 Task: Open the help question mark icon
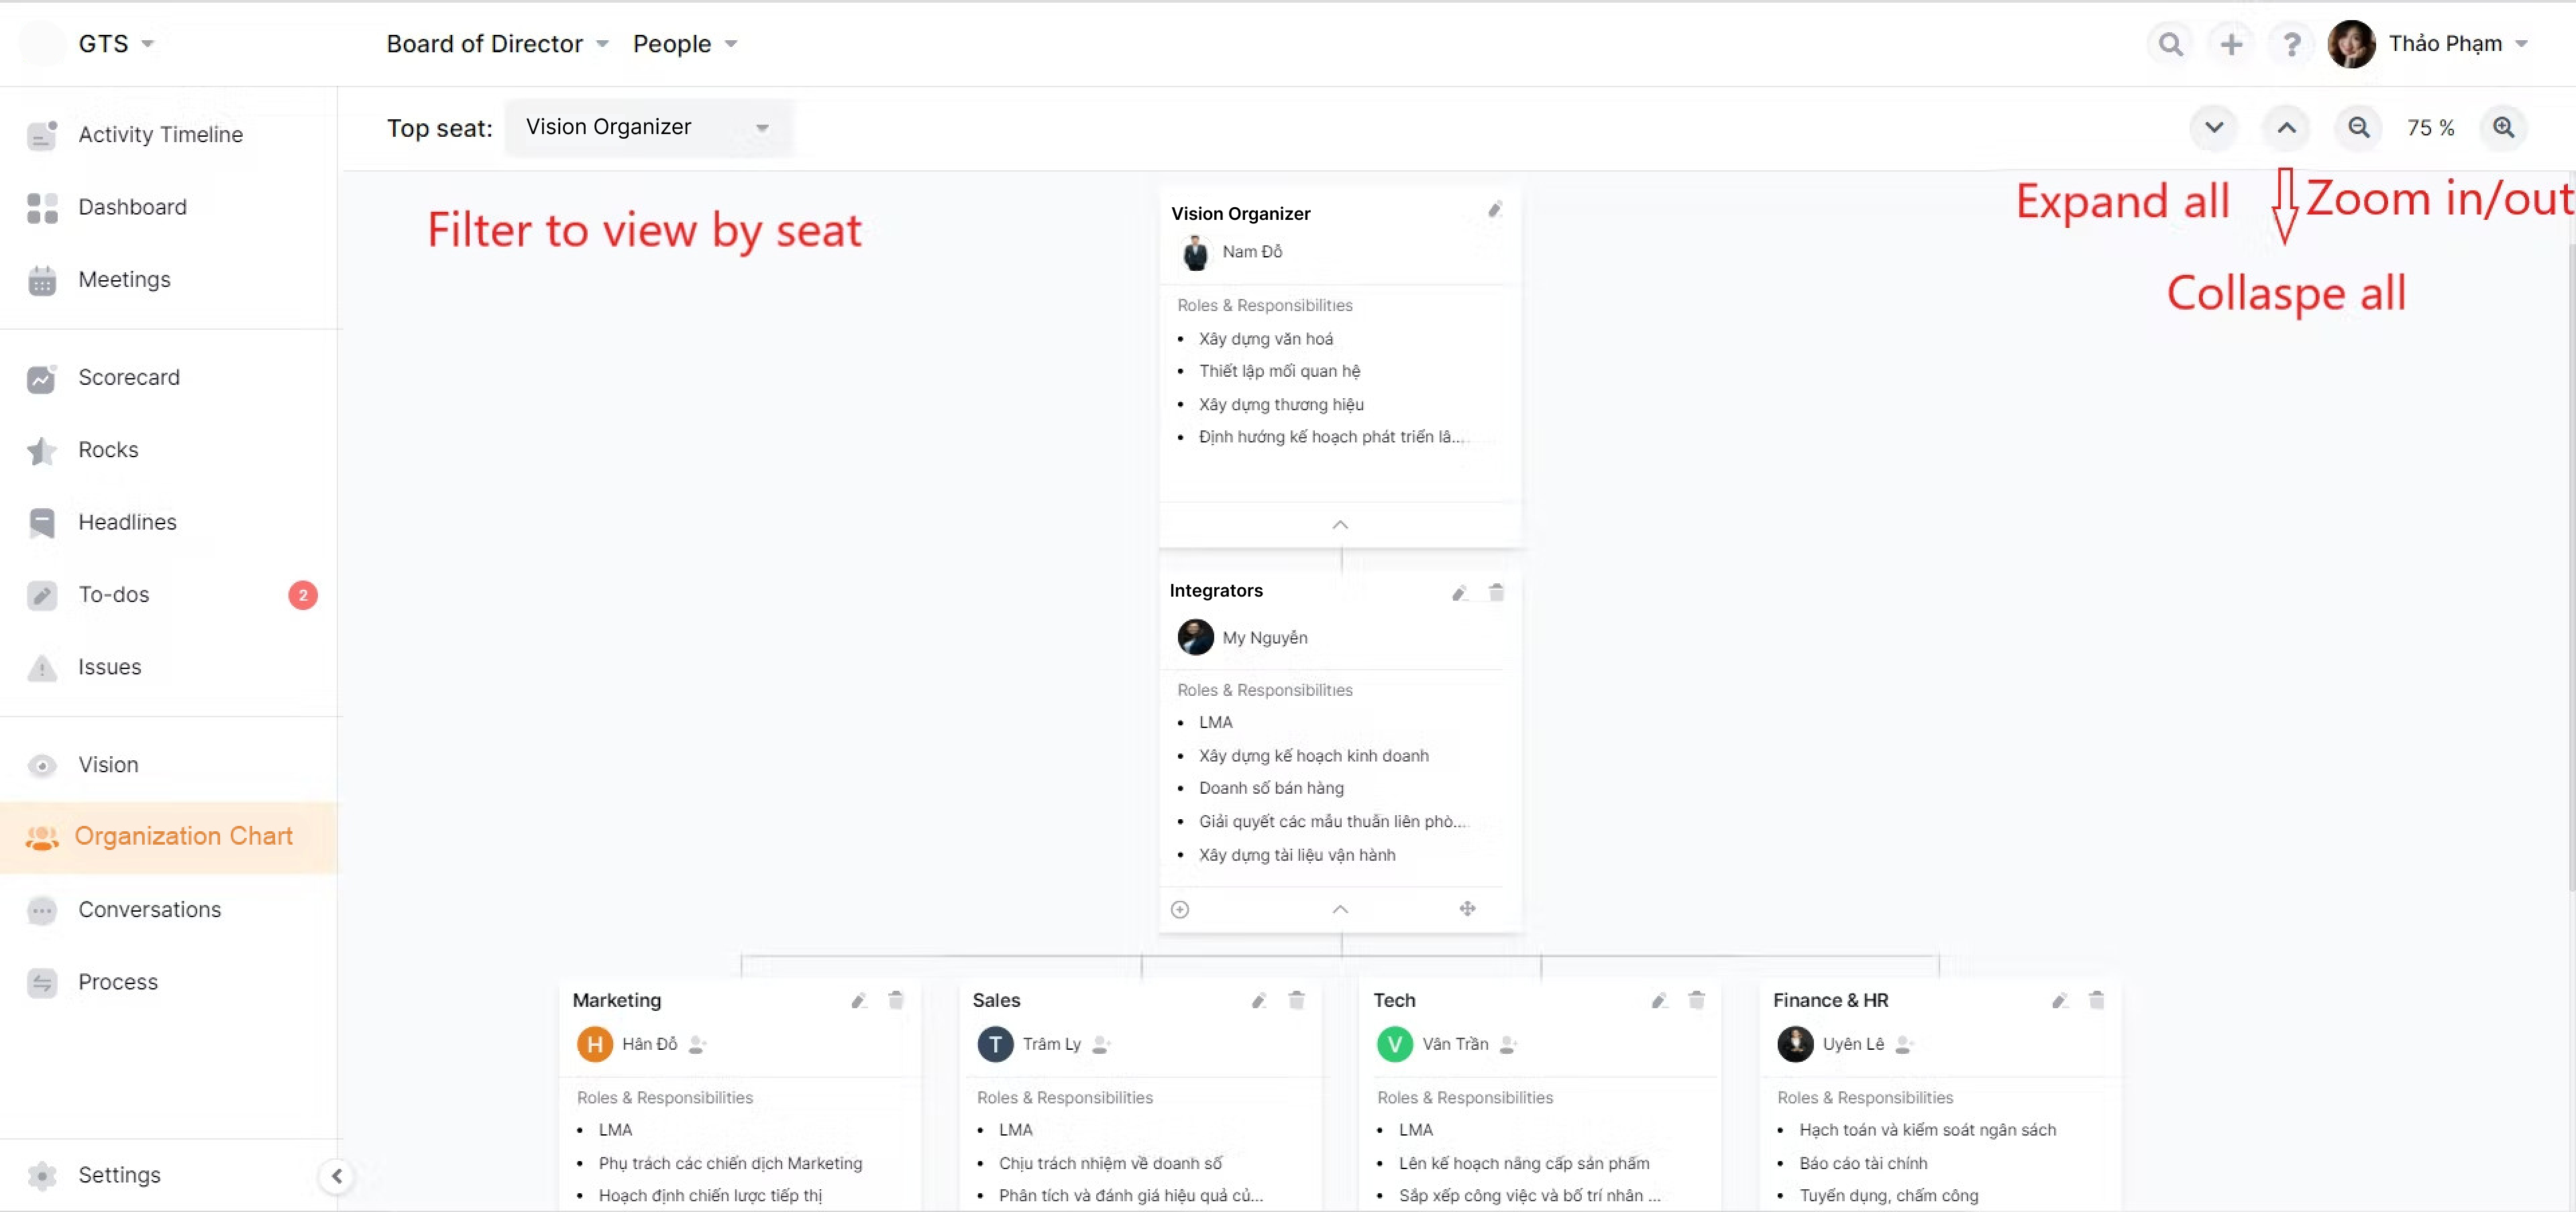click(x=2291, y=44)
